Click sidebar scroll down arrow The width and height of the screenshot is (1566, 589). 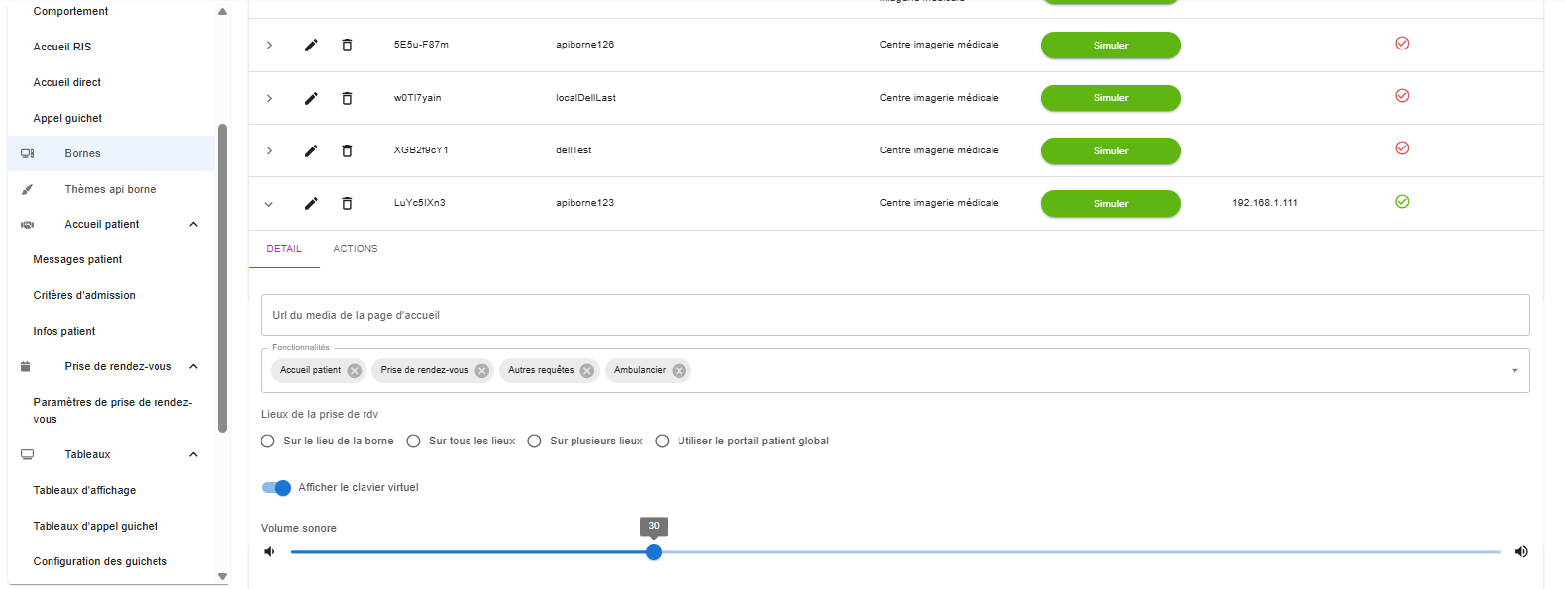(222, 576)
